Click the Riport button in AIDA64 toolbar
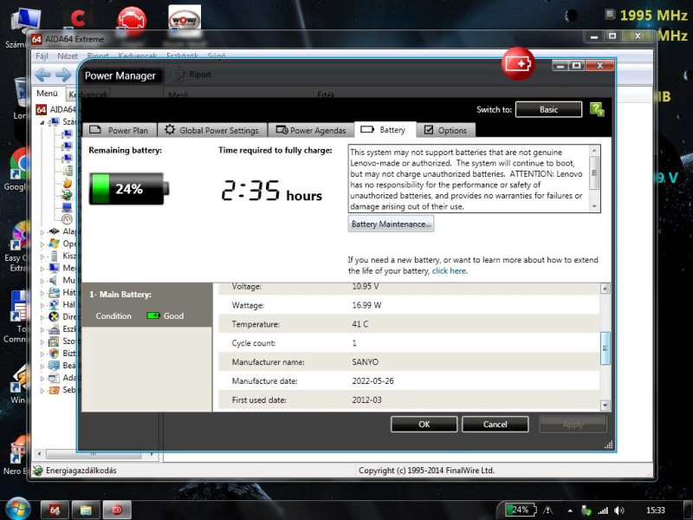693x520 pixels. (x=191, y=75)
